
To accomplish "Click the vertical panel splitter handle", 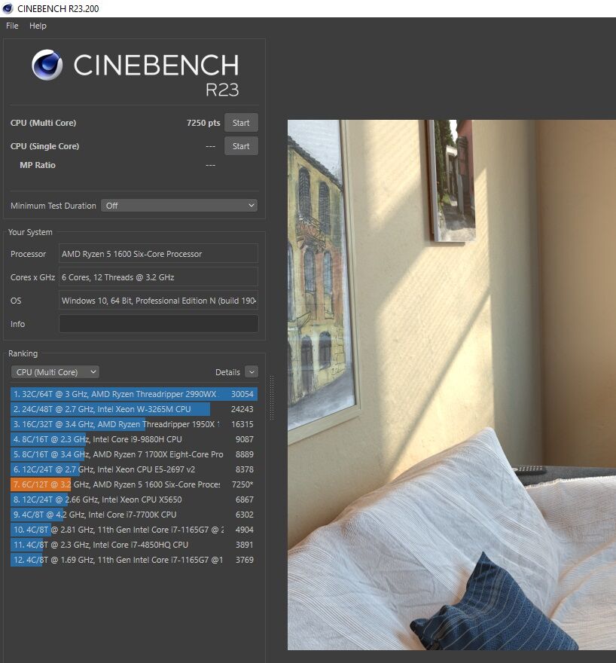I will (x=271, y=398).
